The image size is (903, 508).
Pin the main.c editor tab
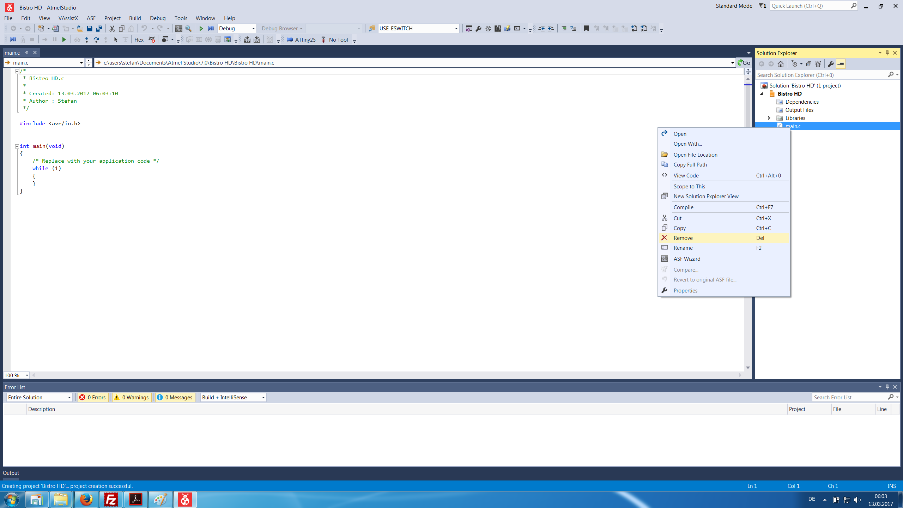pos(26,53)
